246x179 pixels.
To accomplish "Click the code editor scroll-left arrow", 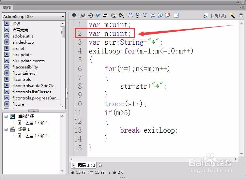I will tap(71, 159).
